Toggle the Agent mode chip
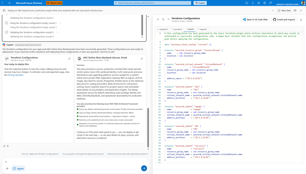 pyautogui.click(x=18, y=168)
